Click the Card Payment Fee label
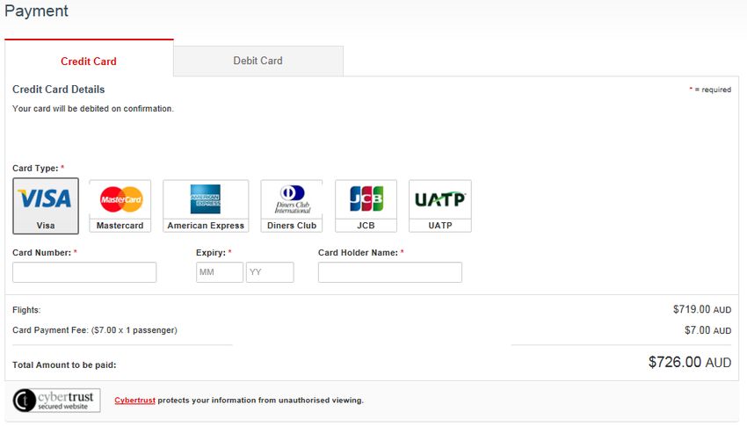The height and width of the screenshot is (426, 747). click(x=95, y=330)
